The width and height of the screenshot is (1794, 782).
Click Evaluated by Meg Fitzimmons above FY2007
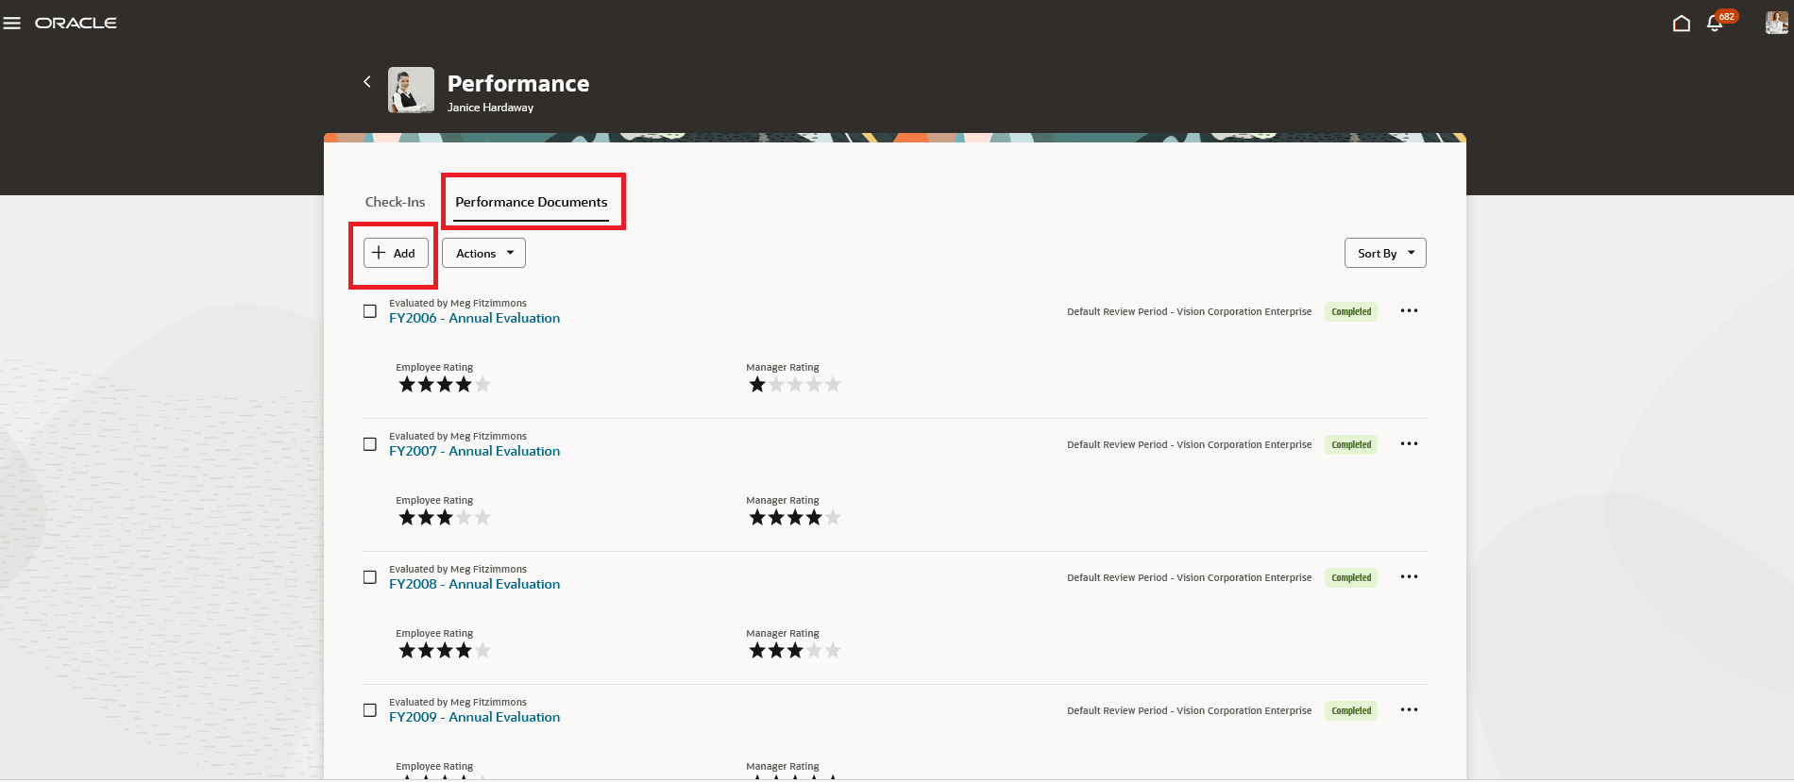point(458,437)
